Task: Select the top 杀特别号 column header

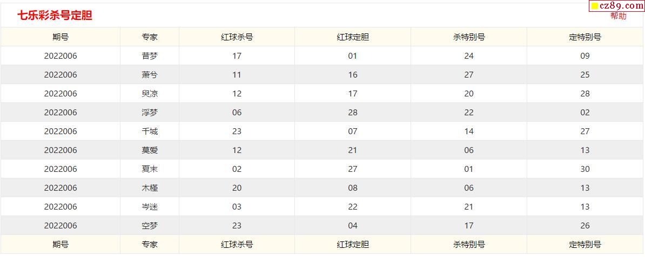Action: click(469, 37)
